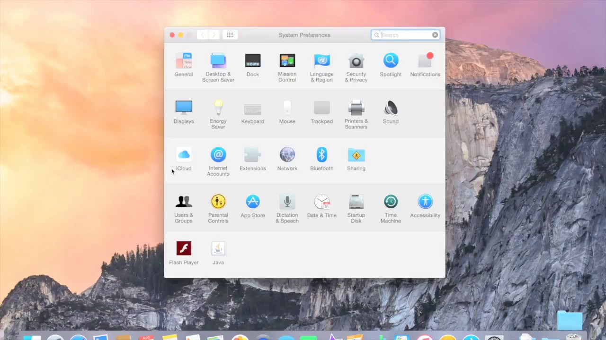Click the Show All grid button
The height and width of the screenshot is (340, 606).
coord(230,35)
